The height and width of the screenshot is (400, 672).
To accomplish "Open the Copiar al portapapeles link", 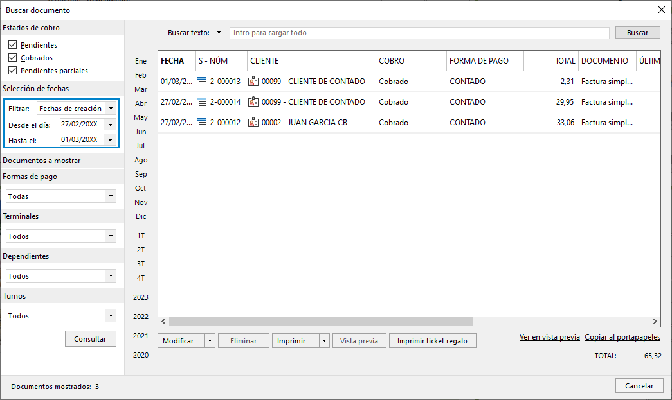I will [x=622, y=337].
